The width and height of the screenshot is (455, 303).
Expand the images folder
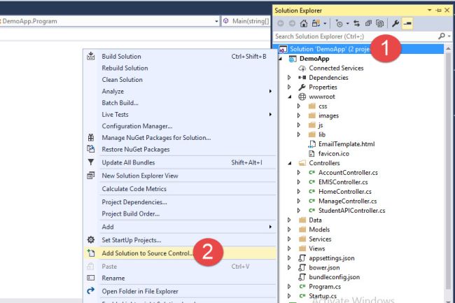[299, 115]
